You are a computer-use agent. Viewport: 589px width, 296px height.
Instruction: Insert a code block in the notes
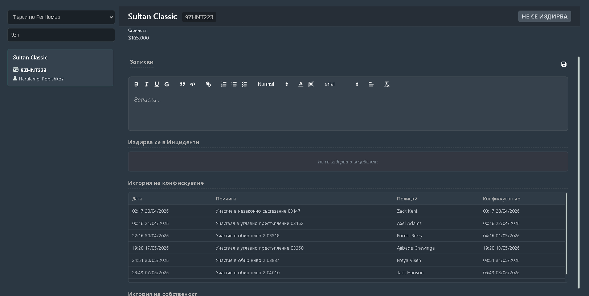tap(193, 84)
